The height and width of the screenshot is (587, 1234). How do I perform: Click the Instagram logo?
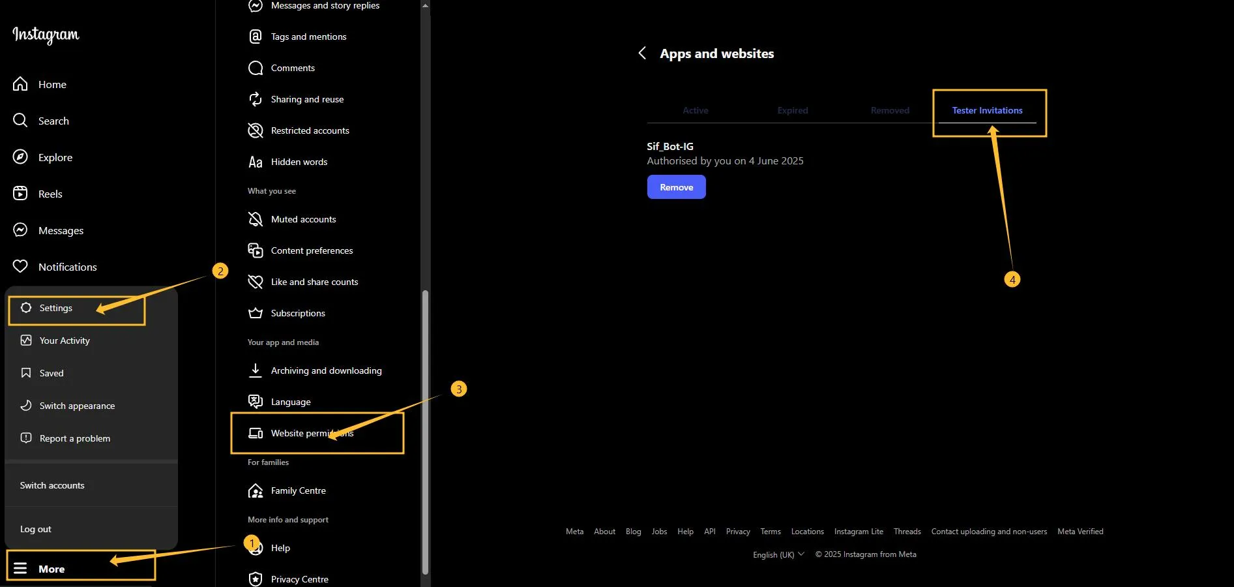pos(46,35)
